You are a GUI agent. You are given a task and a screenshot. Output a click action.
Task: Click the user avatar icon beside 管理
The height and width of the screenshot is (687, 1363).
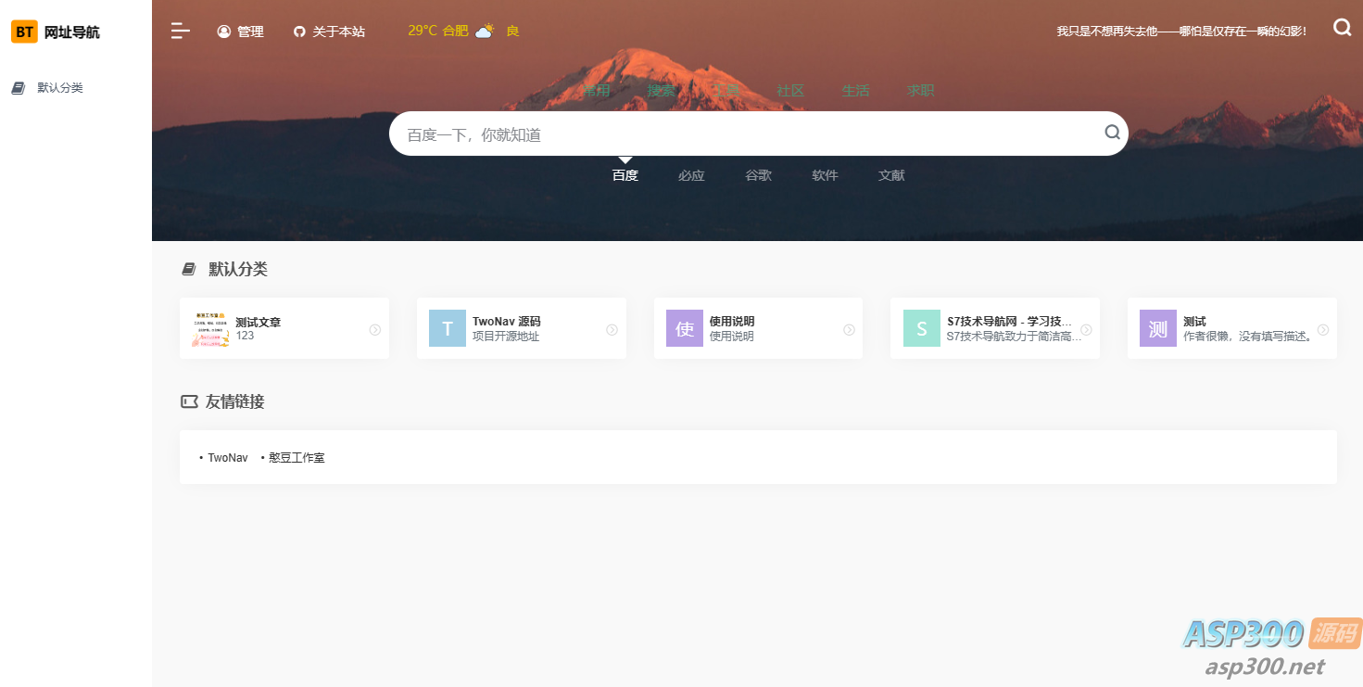222,31
